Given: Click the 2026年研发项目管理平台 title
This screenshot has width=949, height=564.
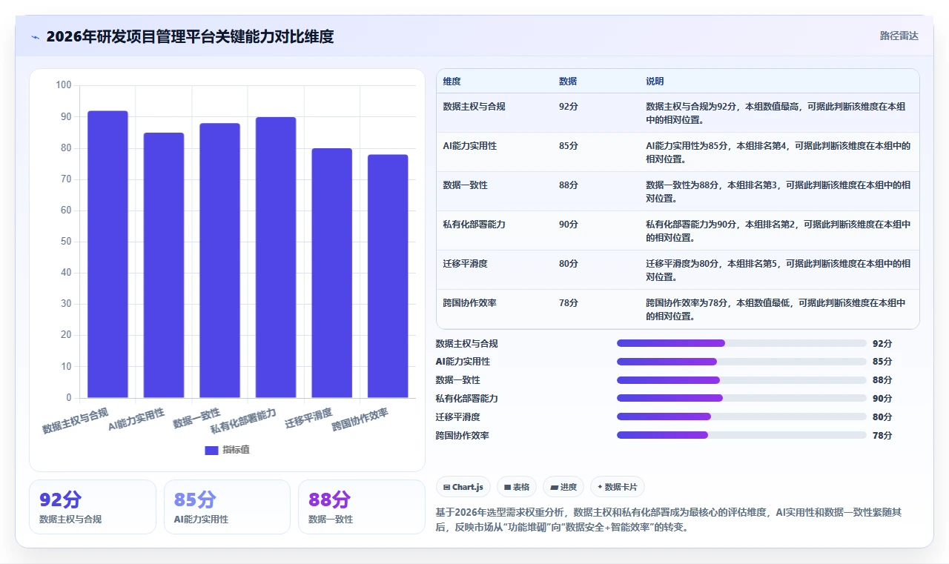Looking at the screenshot, I should (x=190, y=36).
